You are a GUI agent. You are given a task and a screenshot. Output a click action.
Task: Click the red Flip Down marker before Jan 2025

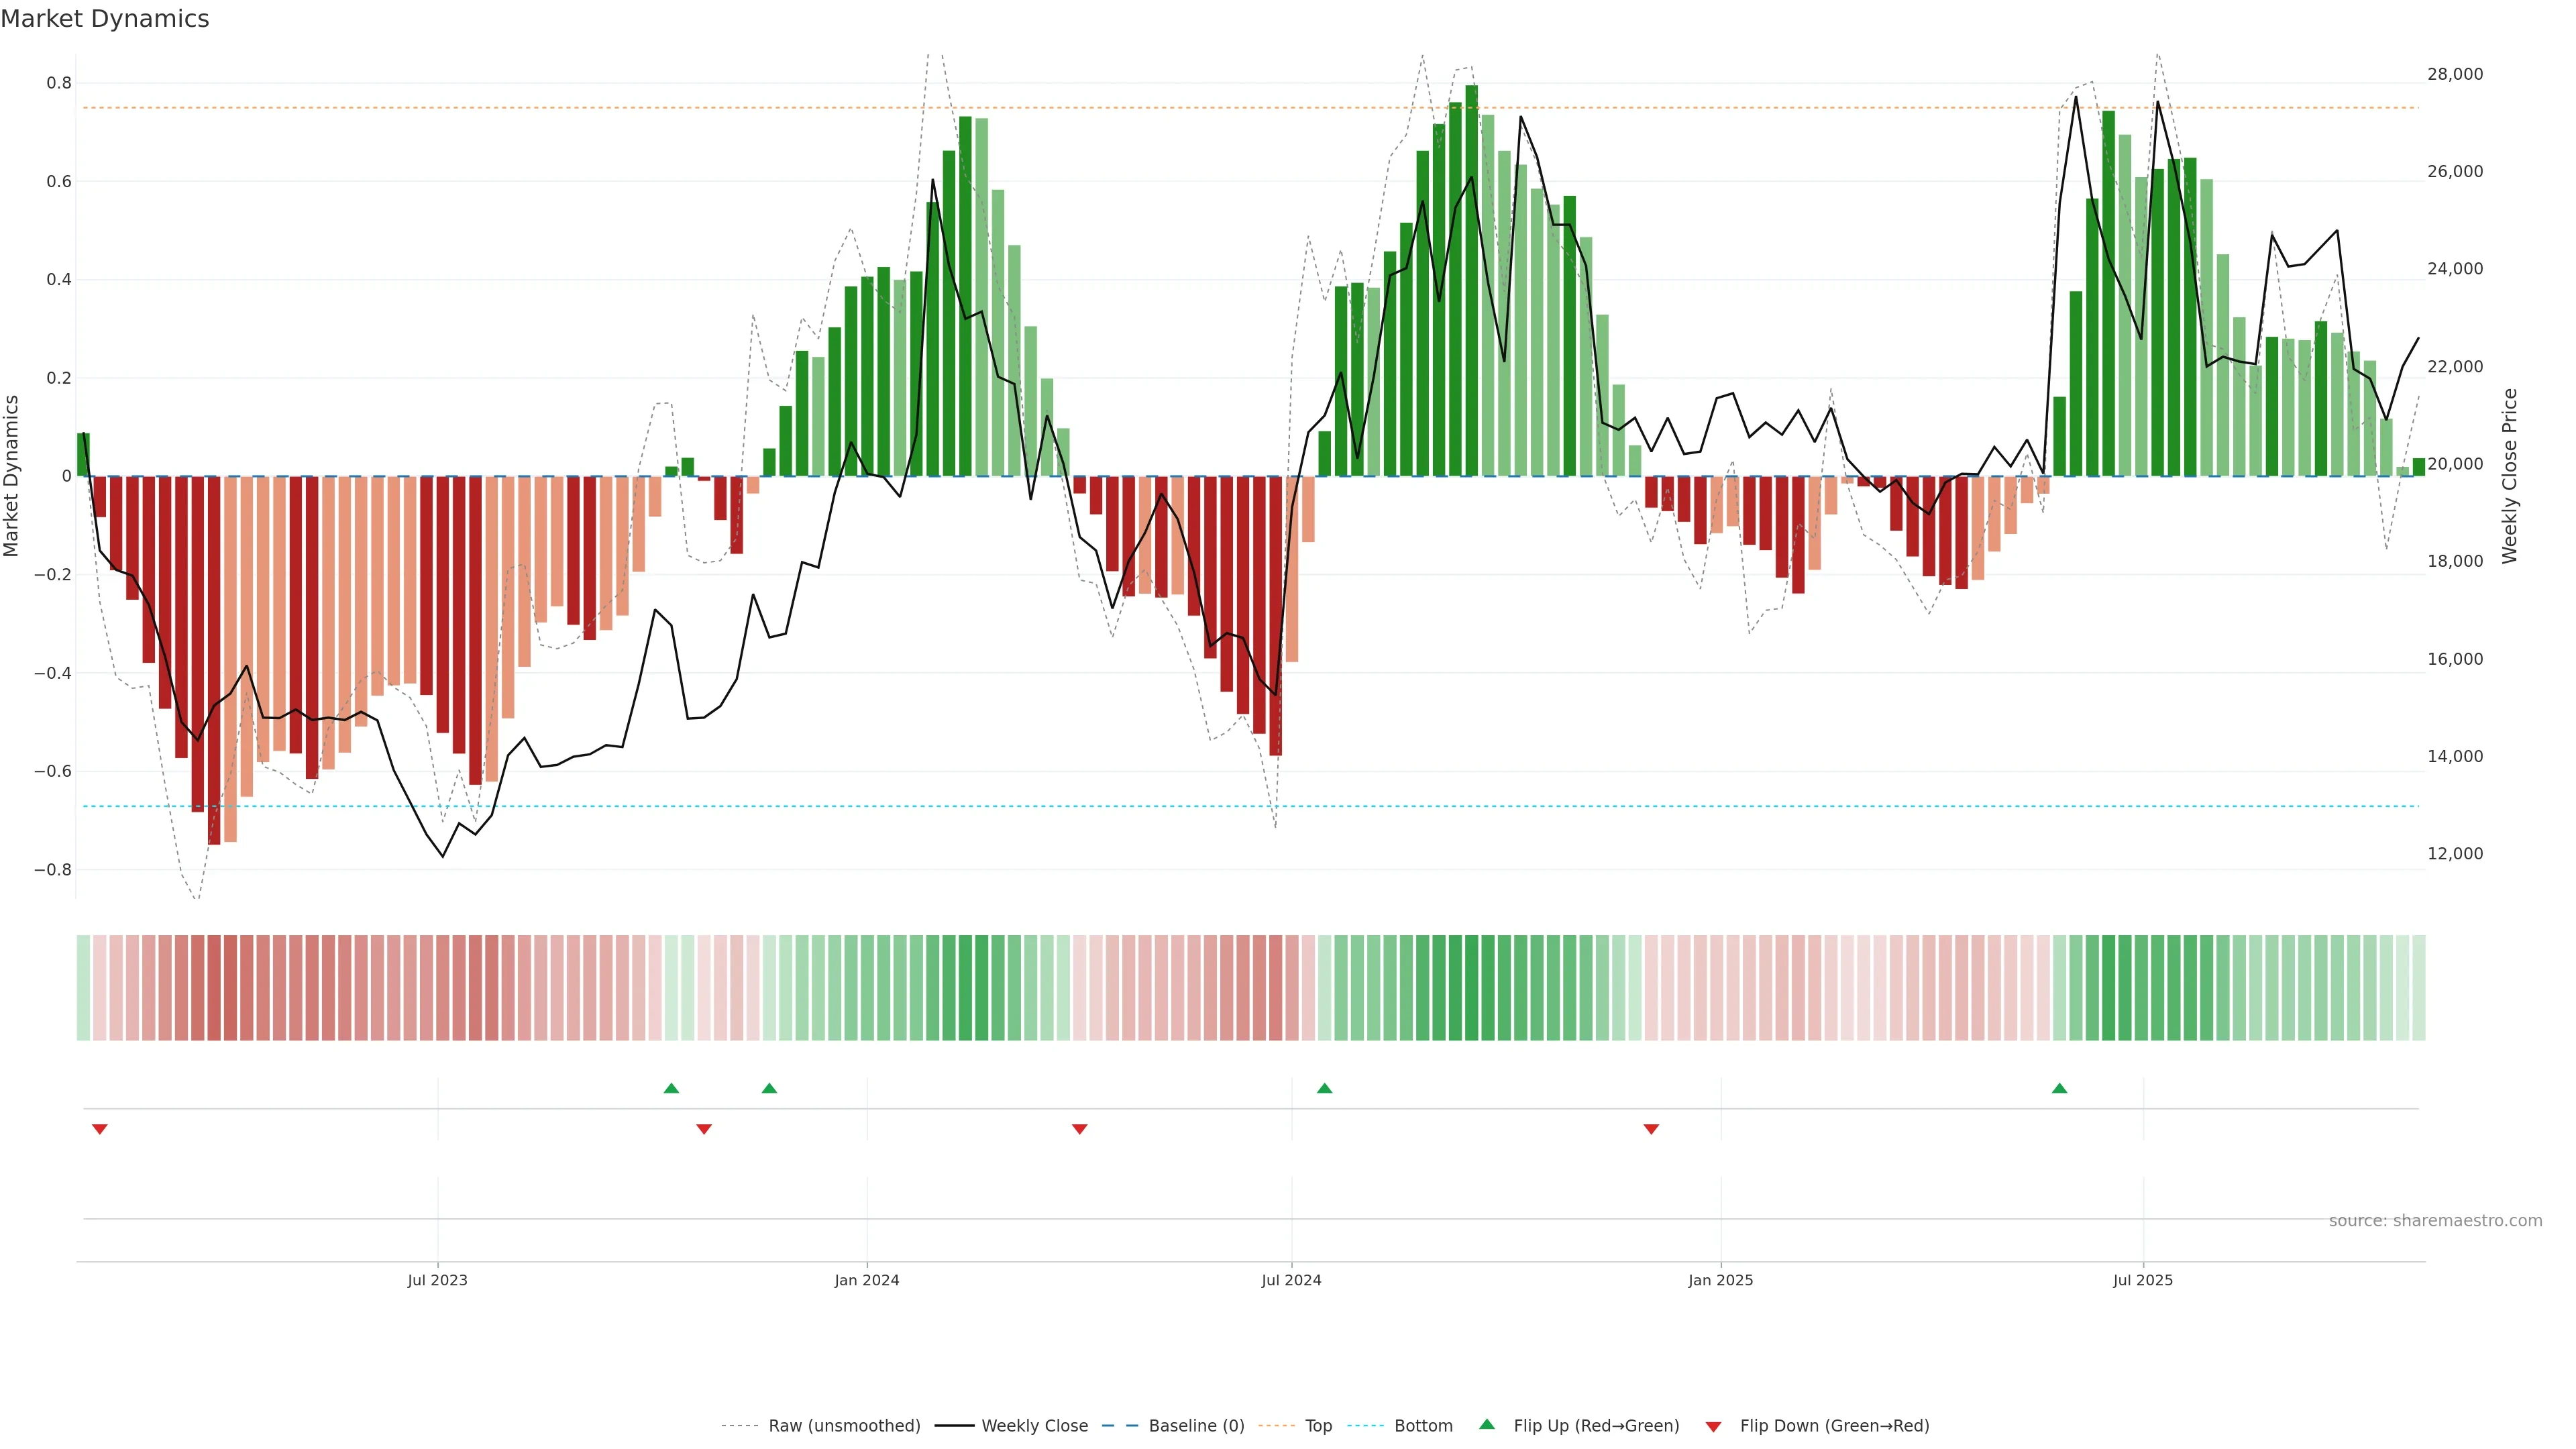(x=1651, y=1129)
